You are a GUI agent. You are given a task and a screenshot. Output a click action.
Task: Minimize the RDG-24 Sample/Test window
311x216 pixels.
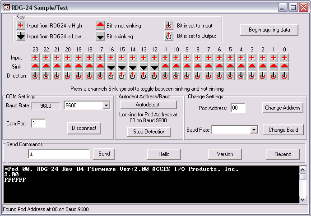[283, 8]
